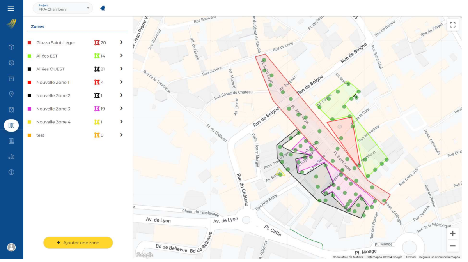Image resolution: width=468 pixels, height=262 pixels.
Task: Select the test zone entry
Action: (x=40, y=135)
